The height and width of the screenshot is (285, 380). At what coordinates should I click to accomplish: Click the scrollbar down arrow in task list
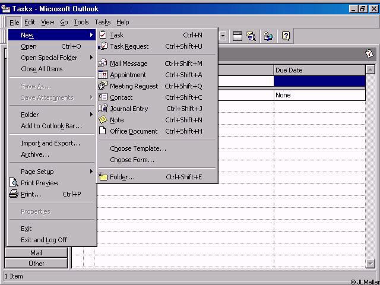[x=371, y=263]
